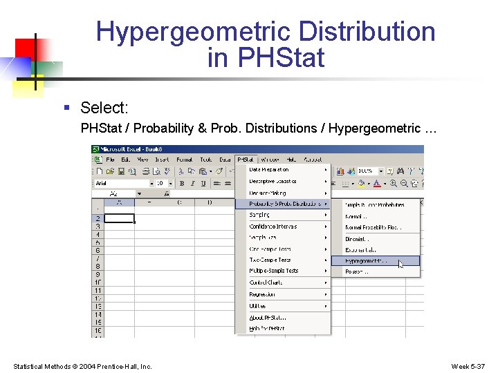This screenshot has height=373, width=498.
Task: Open the Font Color dropdown arrow
Action: pos(385,184)
